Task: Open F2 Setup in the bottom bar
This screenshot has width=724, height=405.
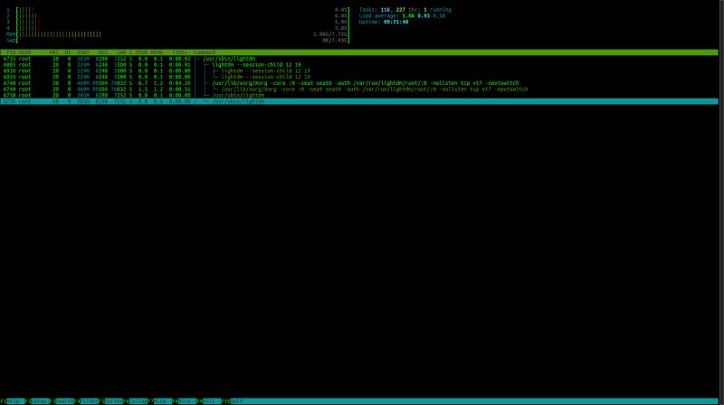Action: pyautogui.click(x=37, y=401)
